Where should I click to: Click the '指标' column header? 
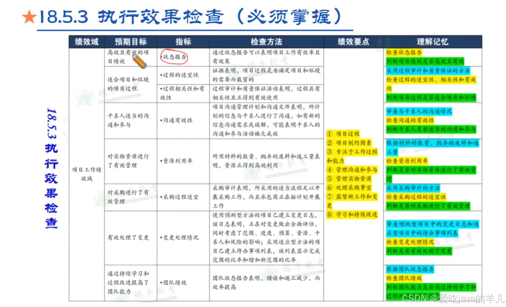pyautogui.click(x=183, y=42)
